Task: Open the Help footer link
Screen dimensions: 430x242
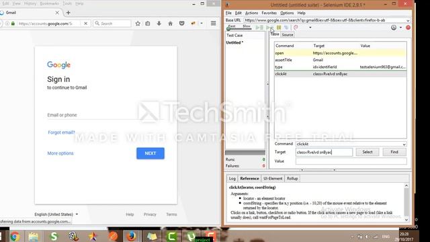Action: pyautogui.click(x=130, y=214)
